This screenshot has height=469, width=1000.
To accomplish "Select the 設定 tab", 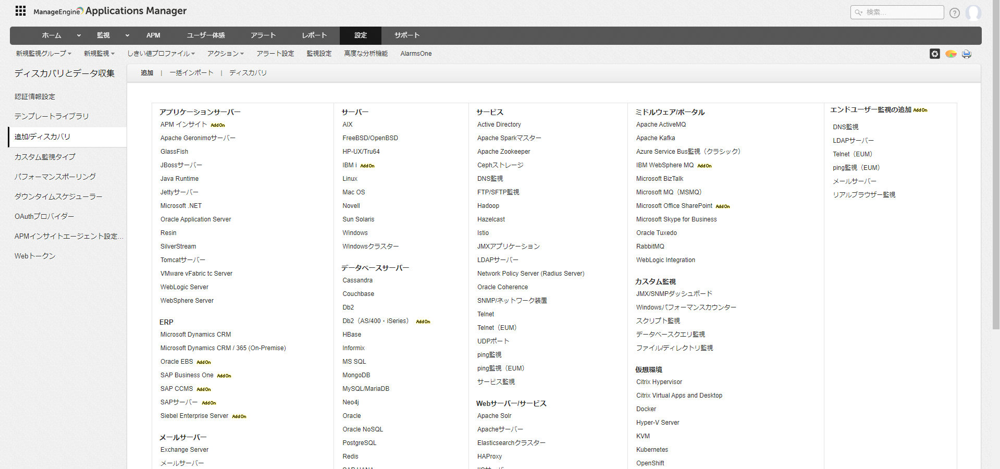I will [x=361, y=35].
